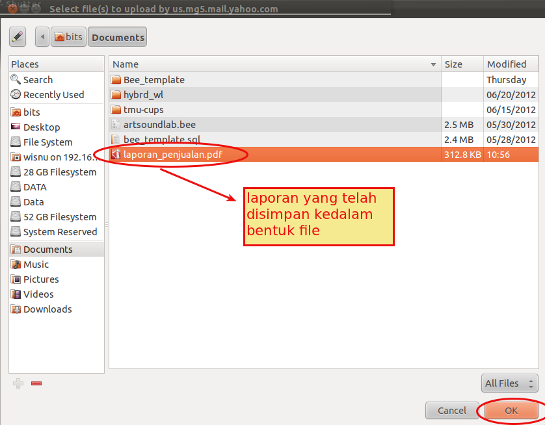Click the Search magnifier icon in Places
Image resolution: width=545 pixels, height=425 pixels.
pos(16,79)
